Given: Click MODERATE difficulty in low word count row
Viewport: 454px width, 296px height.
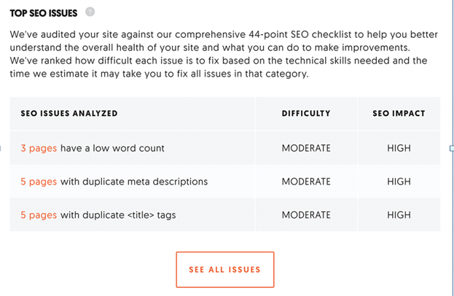Looking at the screenshot, I should pos(306,148).
